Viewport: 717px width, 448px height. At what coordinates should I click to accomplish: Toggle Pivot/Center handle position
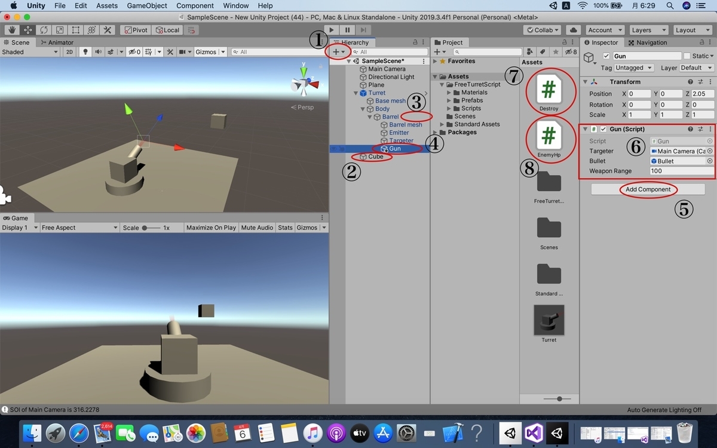coord(136,30)
